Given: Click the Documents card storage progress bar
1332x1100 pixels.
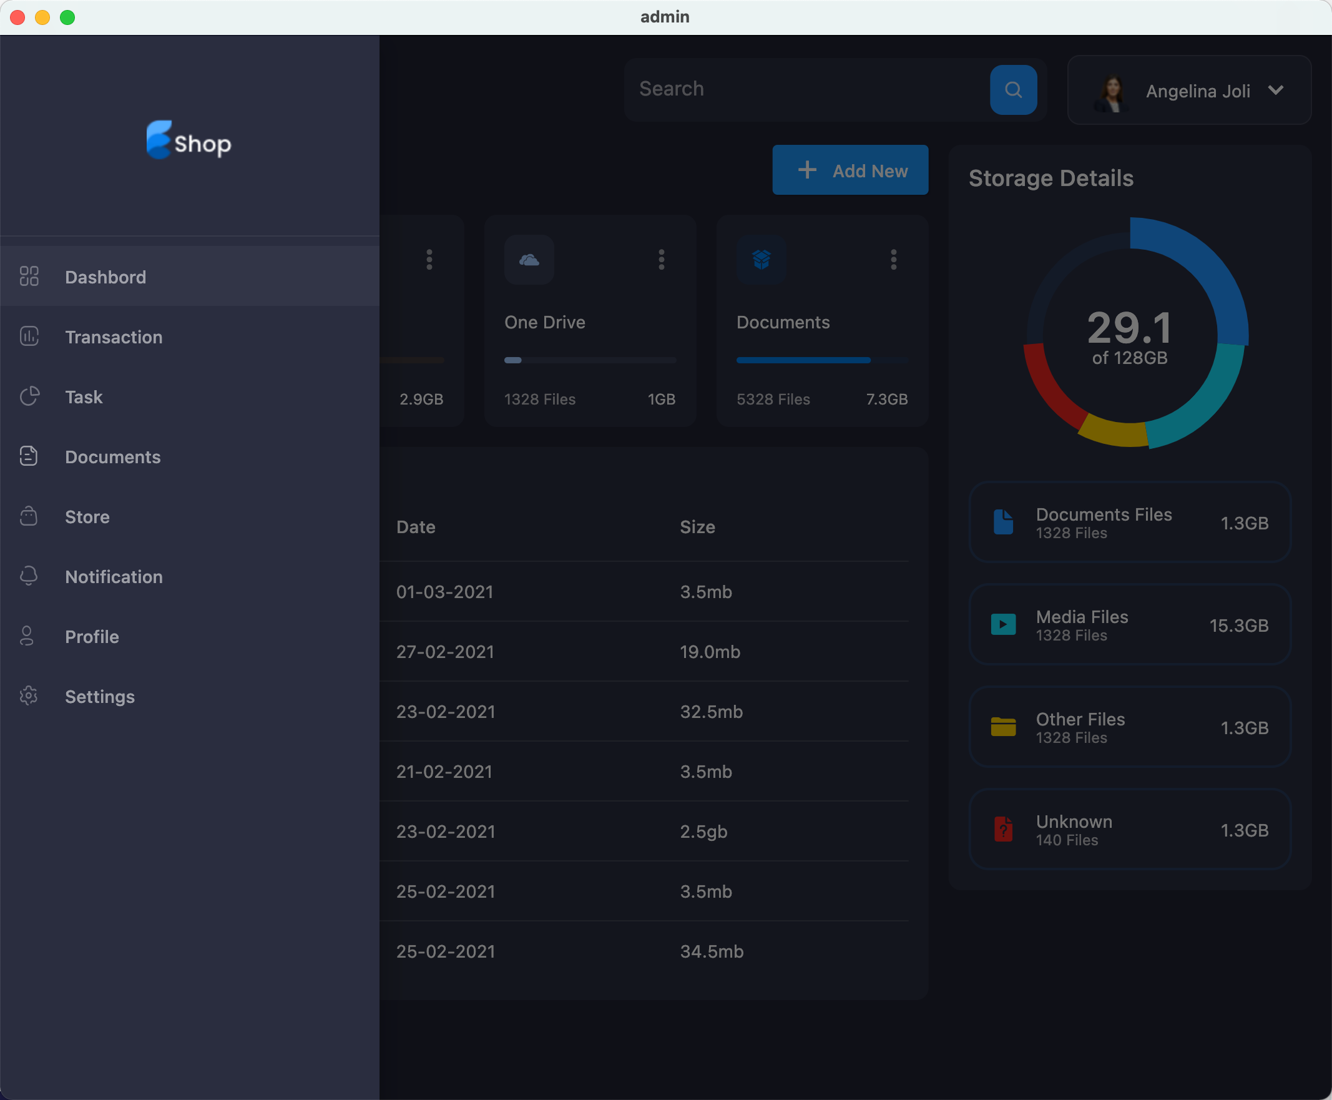Looking at the screenshot, I should 822,360.
